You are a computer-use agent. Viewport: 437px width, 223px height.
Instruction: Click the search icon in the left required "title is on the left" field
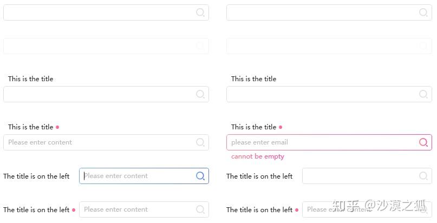click(x=200, y=209)
